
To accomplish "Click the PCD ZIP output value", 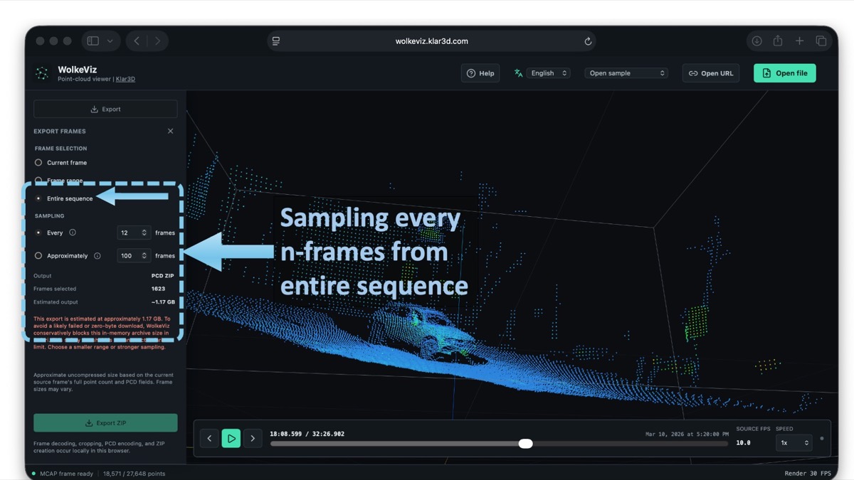I will [x=163, y=276].
